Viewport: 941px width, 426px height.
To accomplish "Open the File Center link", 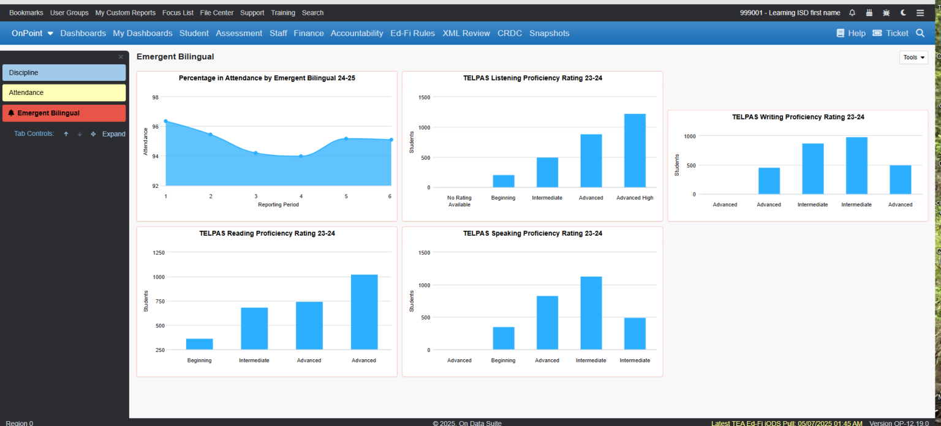I will tap(216, 12).
